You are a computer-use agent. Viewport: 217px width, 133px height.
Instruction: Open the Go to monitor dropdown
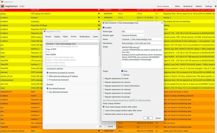[x=165, y=6]
